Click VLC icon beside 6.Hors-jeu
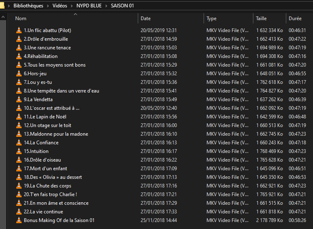This screenshot has width=313, height=229. (19, 74)
